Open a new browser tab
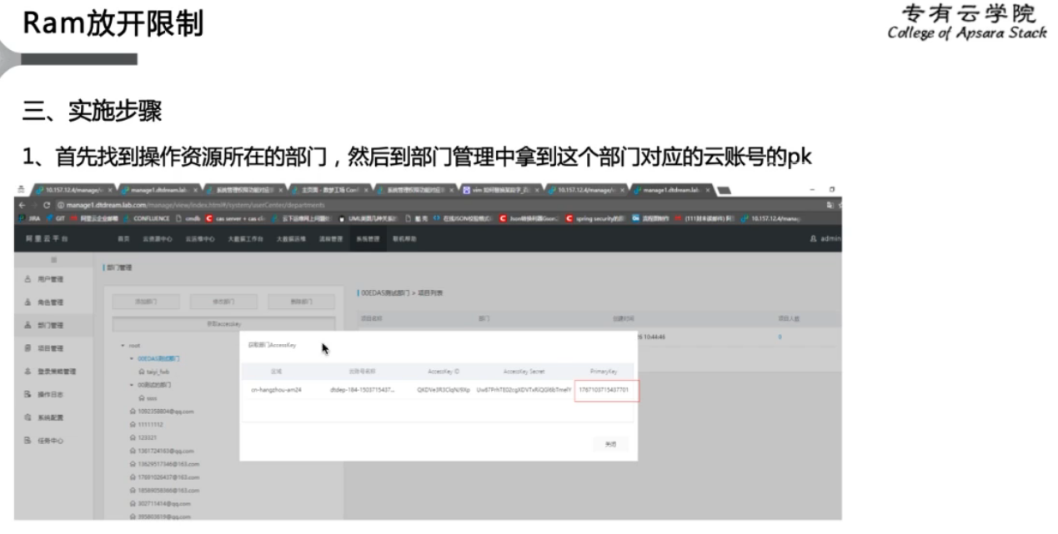 [x=724, y=192]
